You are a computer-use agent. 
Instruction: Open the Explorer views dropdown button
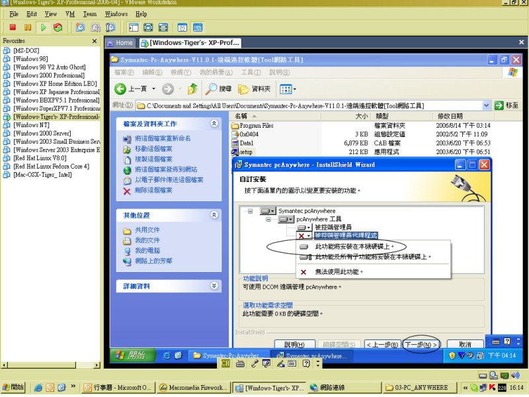pos(288,89)
